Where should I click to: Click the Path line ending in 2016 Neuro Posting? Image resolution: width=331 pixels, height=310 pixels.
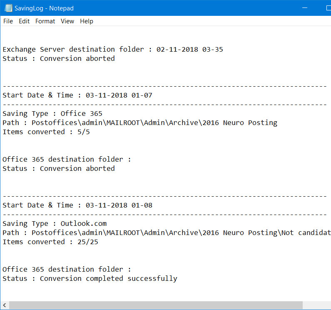[139, 123]
